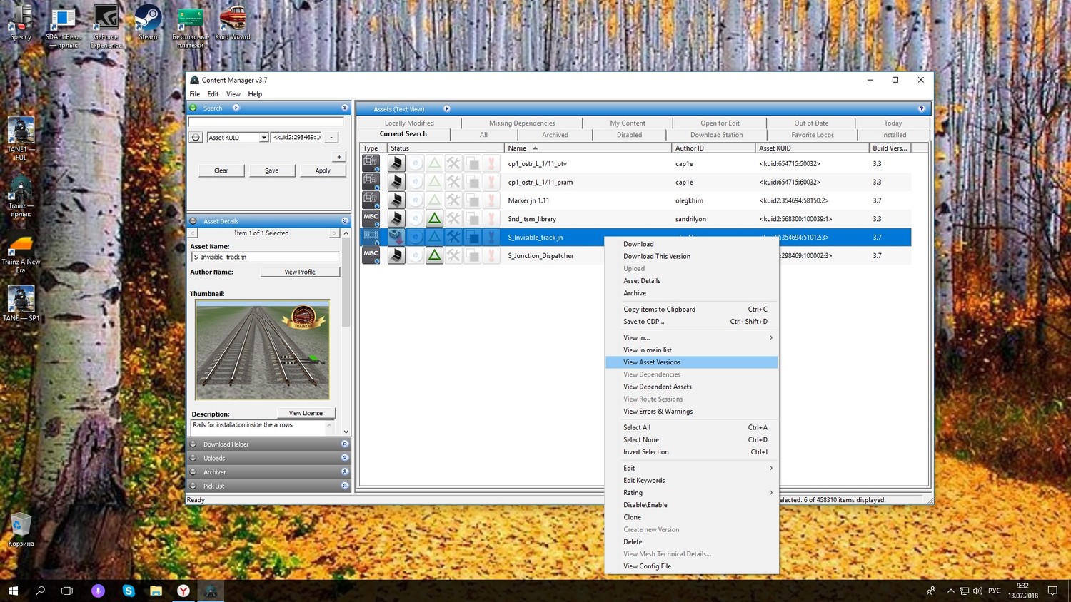
Task: Click the View License button
Action: pyautogui.click(x=306, y=413)
